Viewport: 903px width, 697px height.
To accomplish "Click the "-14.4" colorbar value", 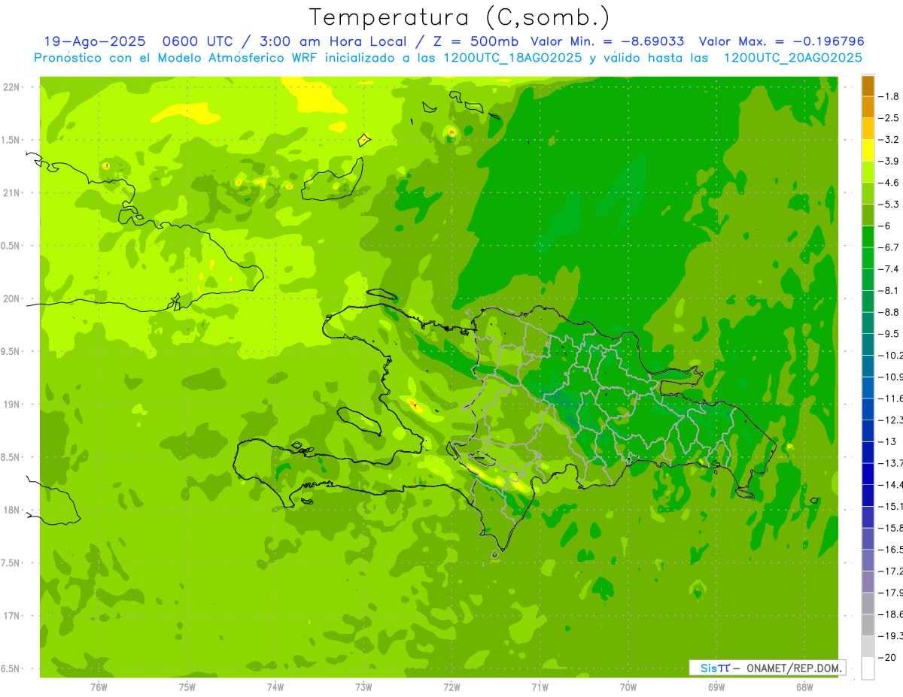I will pyautogui.click(x=890, y=484).
